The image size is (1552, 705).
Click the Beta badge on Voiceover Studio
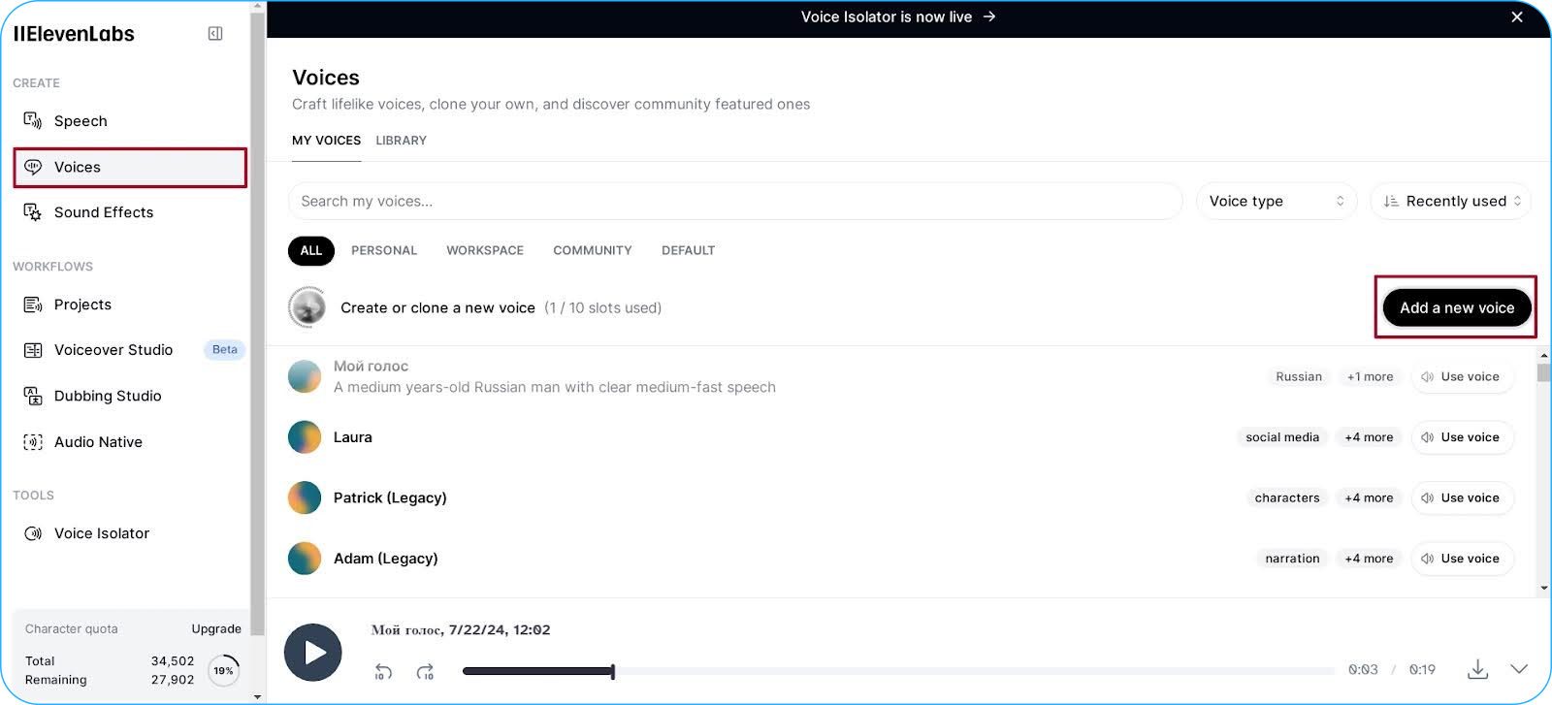tap(224, 350)
